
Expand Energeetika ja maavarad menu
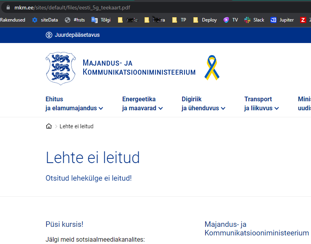tap(142, 104)
